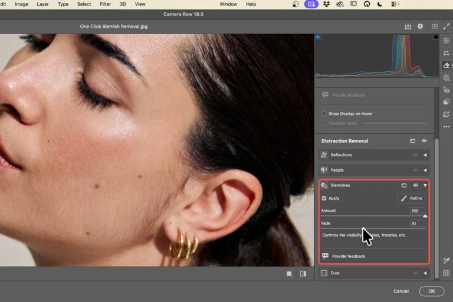Viewport: 453px width, 302px height.
Task: Check the Visualize Spots checkbox
Action: (324, 123)
